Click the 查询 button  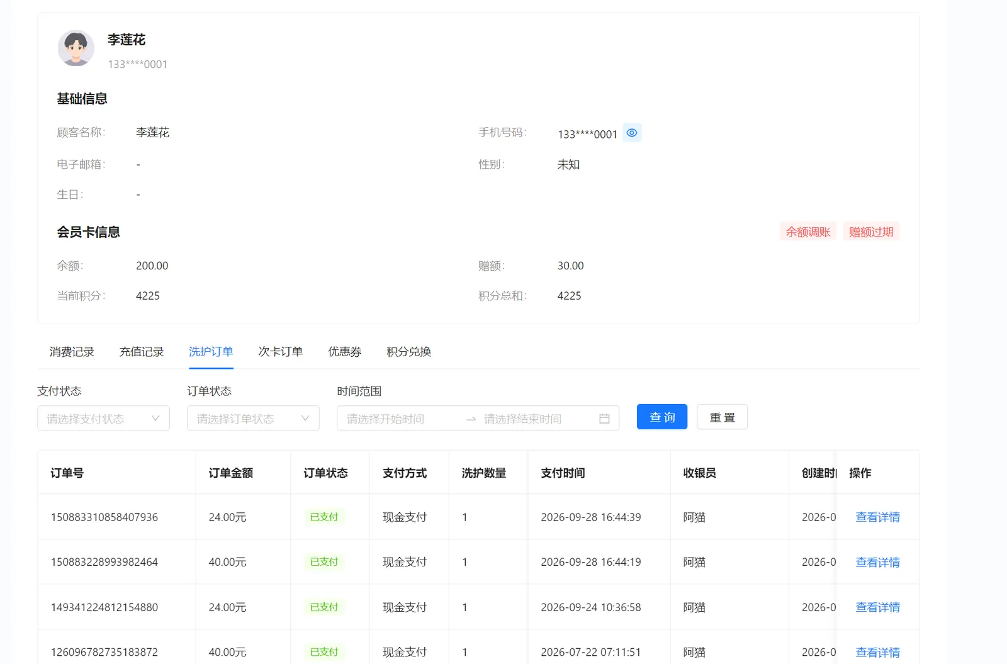[662, 417]
